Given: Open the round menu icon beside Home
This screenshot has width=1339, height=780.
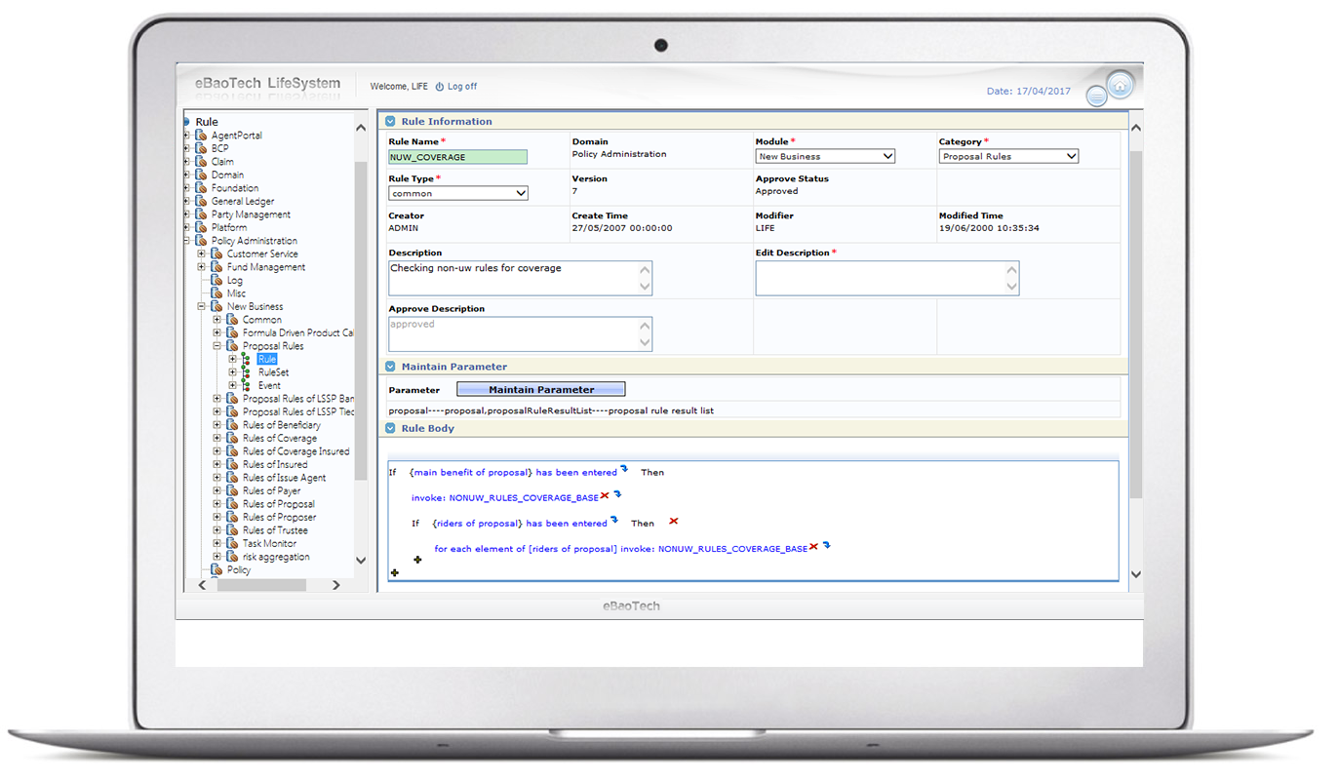Looking at the screenshot, I should click(x=1096, y=96).
